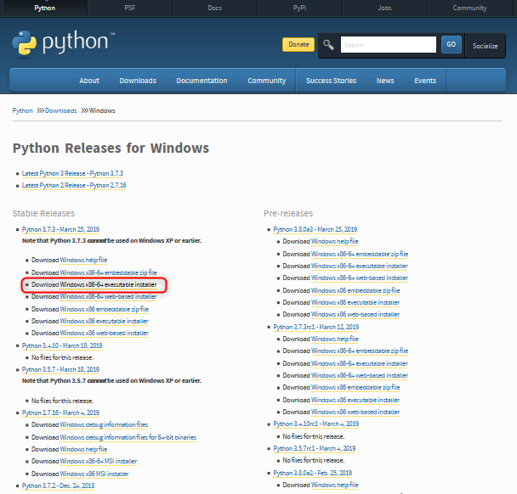Image resolution: width=517 pixels, height=494 pixels.
Task: Download Python 3.8.0a3 x86 embeddable zip file
Action: [355, 290]
